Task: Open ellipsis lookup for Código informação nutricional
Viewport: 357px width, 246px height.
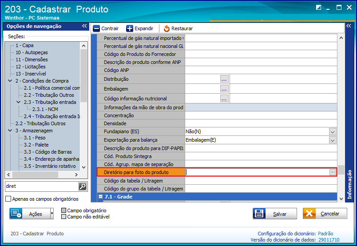Action: click(224, 99)
